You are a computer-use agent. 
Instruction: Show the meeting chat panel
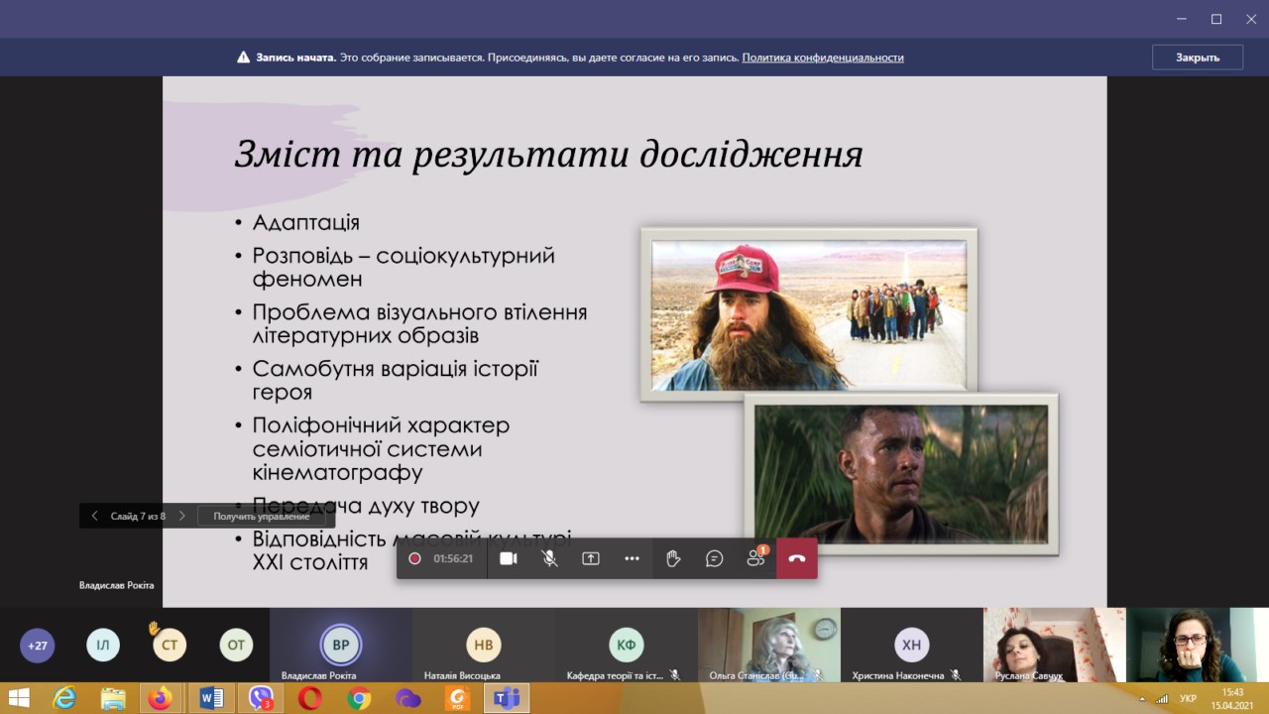pos(714,558)
